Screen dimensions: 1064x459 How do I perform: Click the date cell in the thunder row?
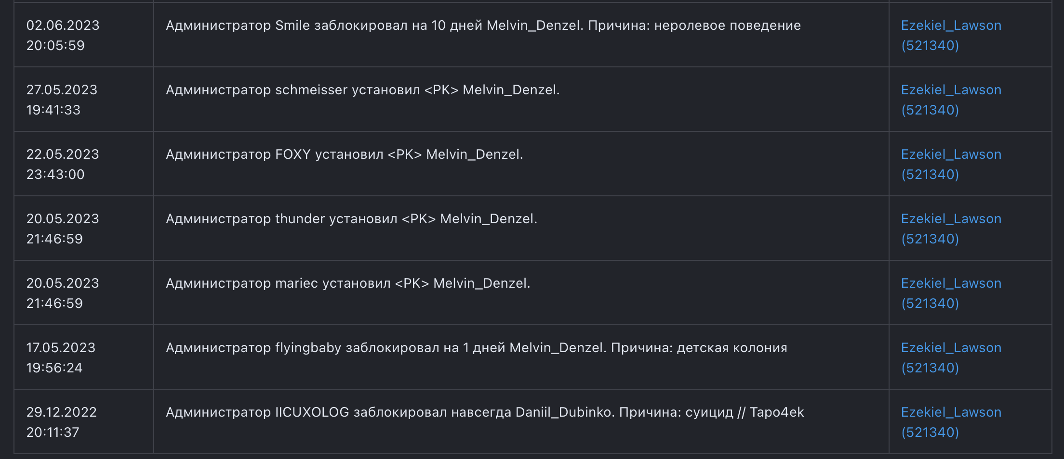tap(63, 229)
